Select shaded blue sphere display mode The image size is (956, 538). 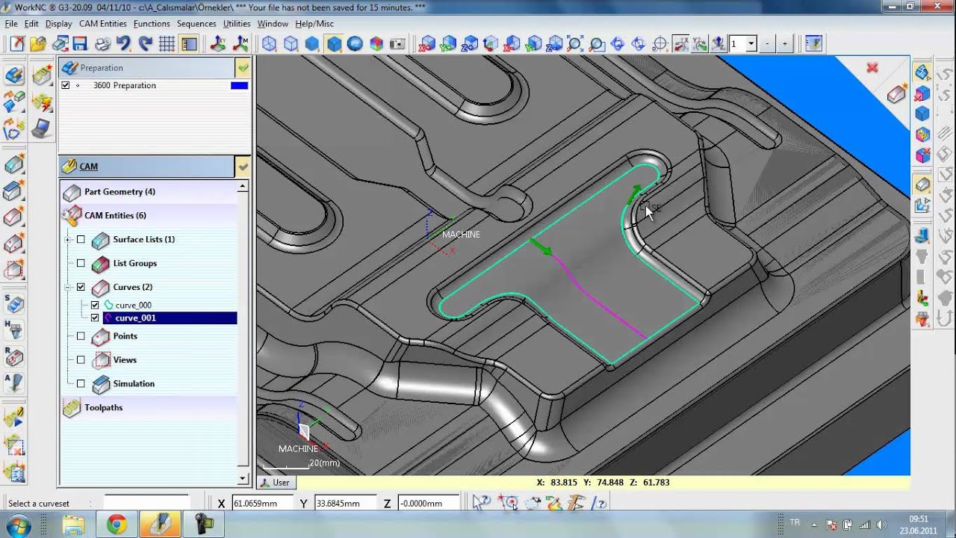356,44
